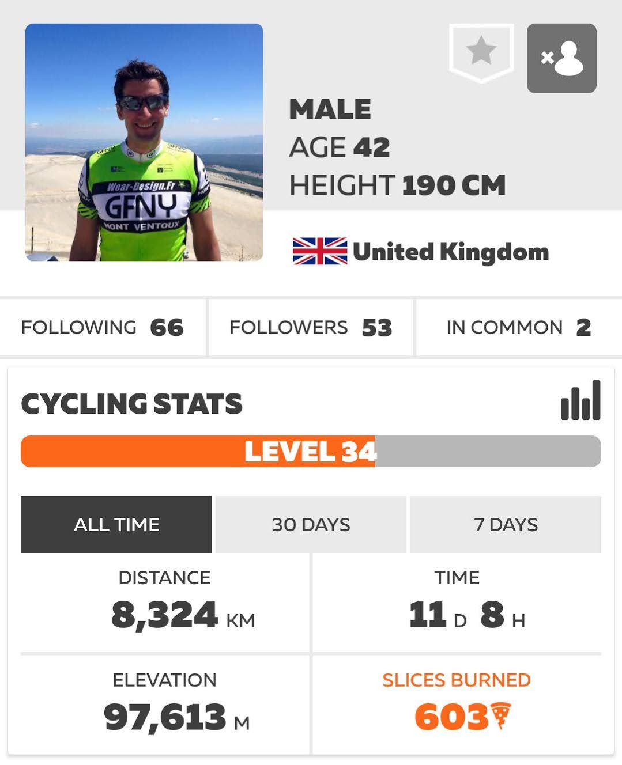Open the bar chart stats icon
Screen dimensions: 622x765
580,400
